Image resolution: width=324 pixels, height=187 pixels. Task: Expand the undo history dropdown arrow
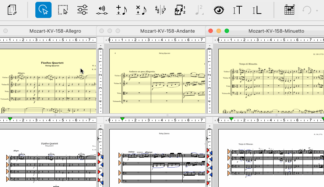[317, 11]
